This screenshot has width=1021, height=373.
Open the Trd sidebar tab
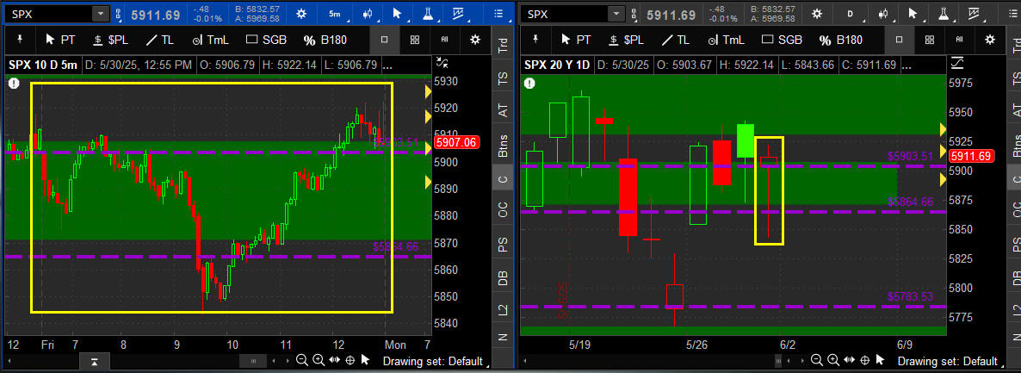tap(503, 46)
